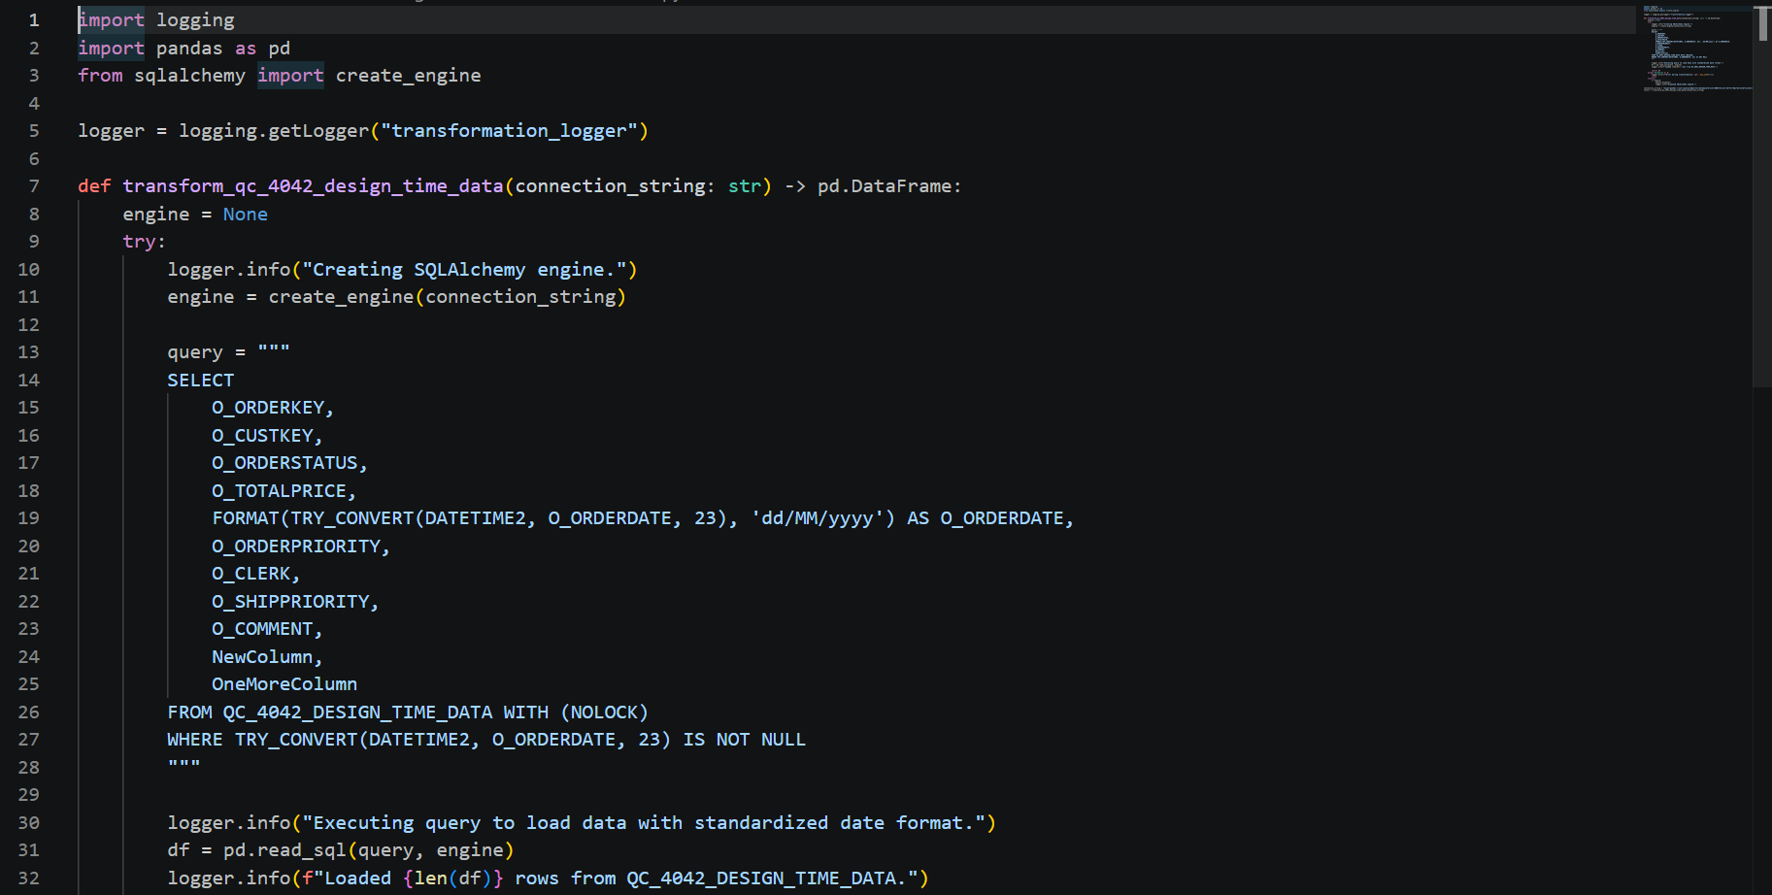Click "pd.read_sql" call on line 31
The height and width of the screenshot is (895, 1772).
(x=284, y=849)
